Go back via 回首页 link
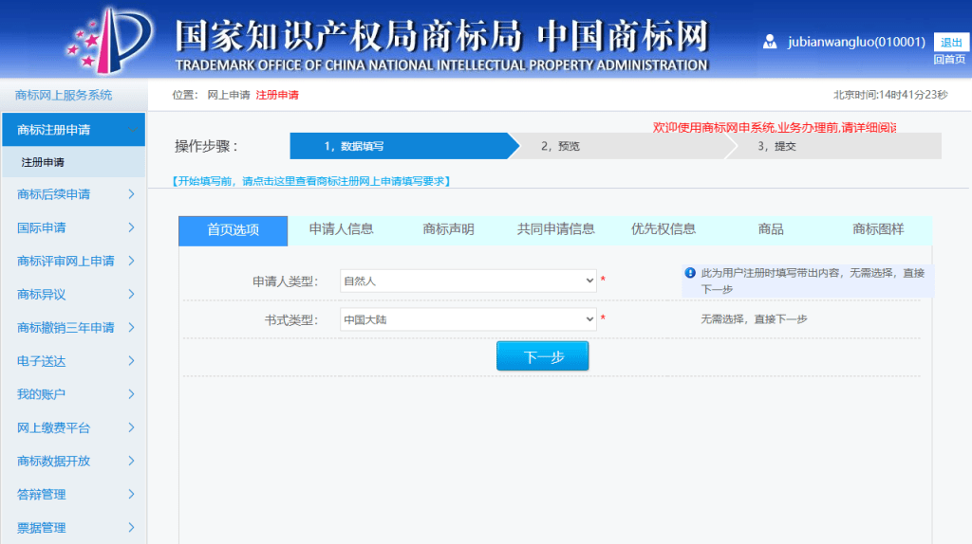The image size is (972, 544). pyautogui.click(x=949, y=60)
